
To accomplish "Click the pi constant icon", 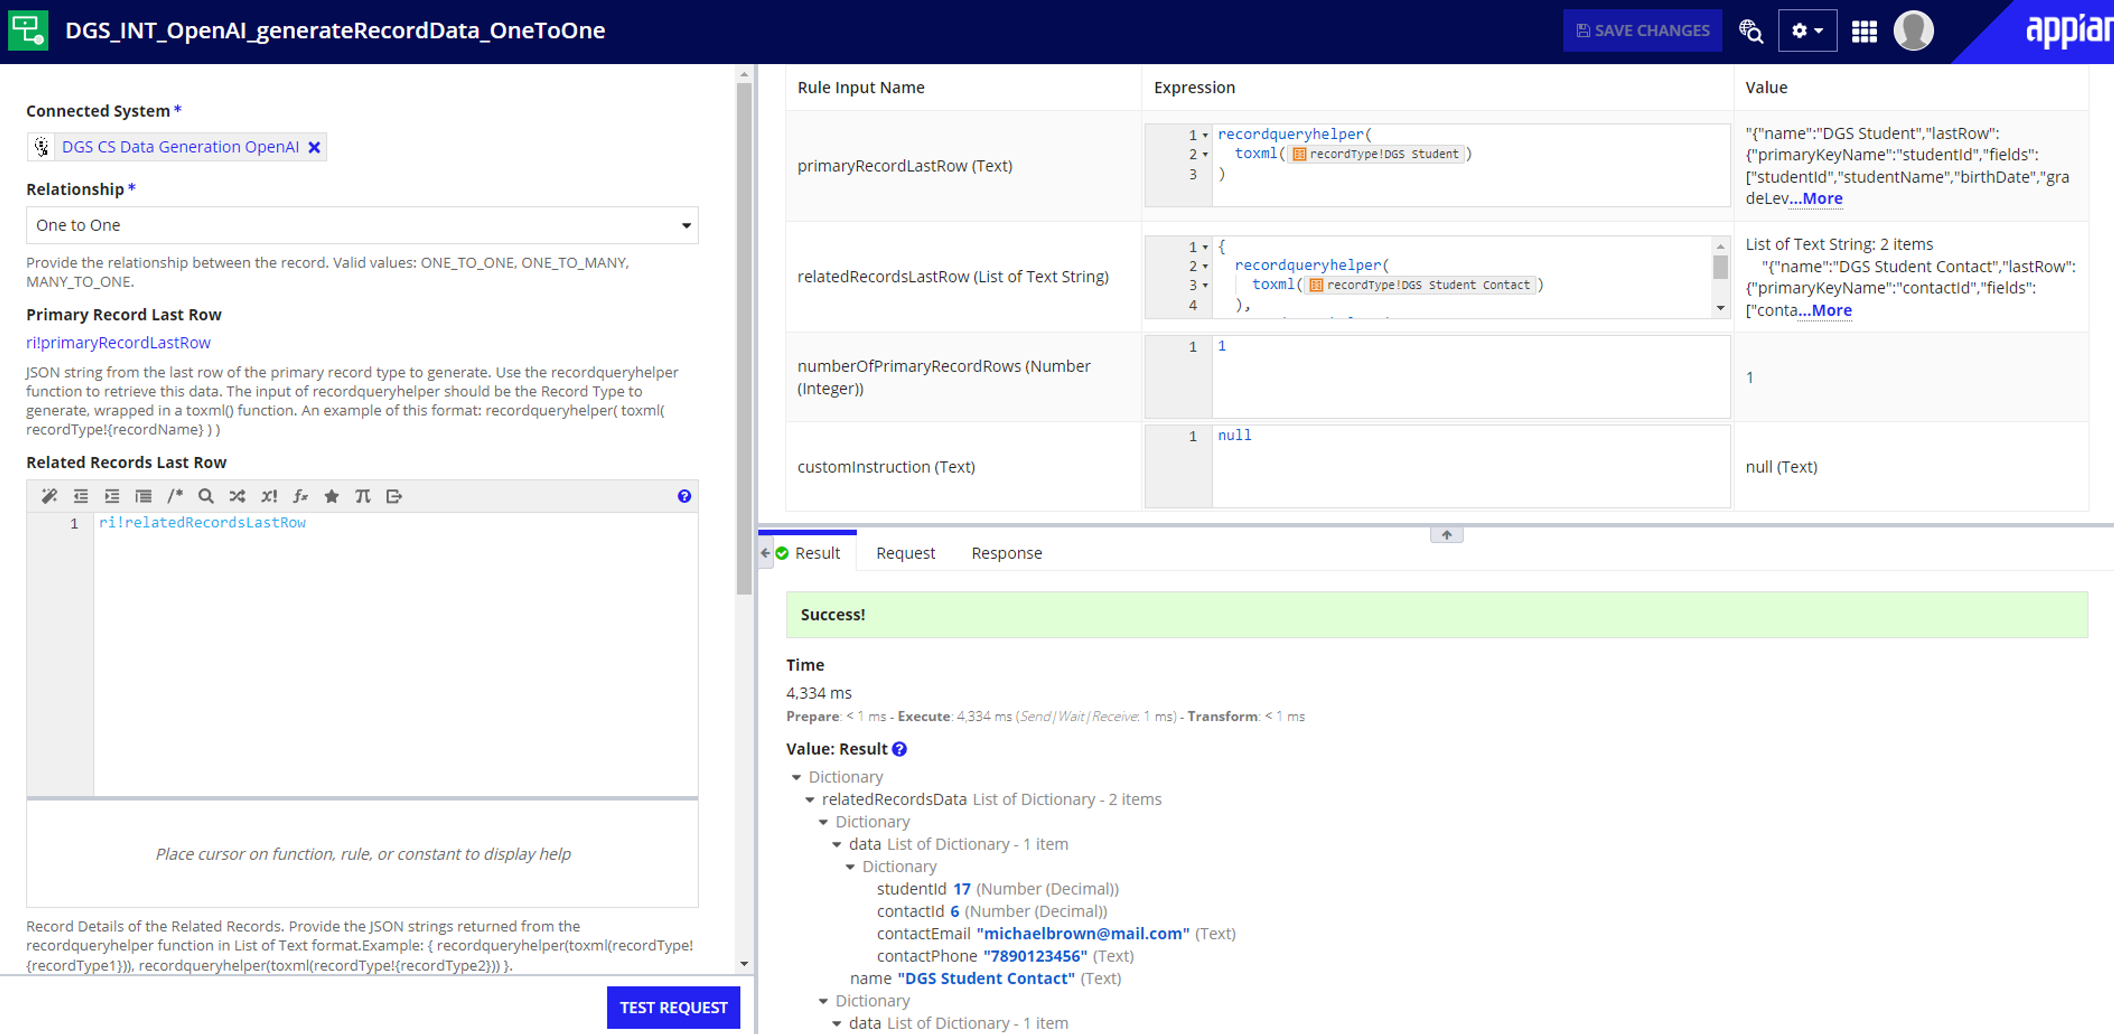I will tap(363, 496).
